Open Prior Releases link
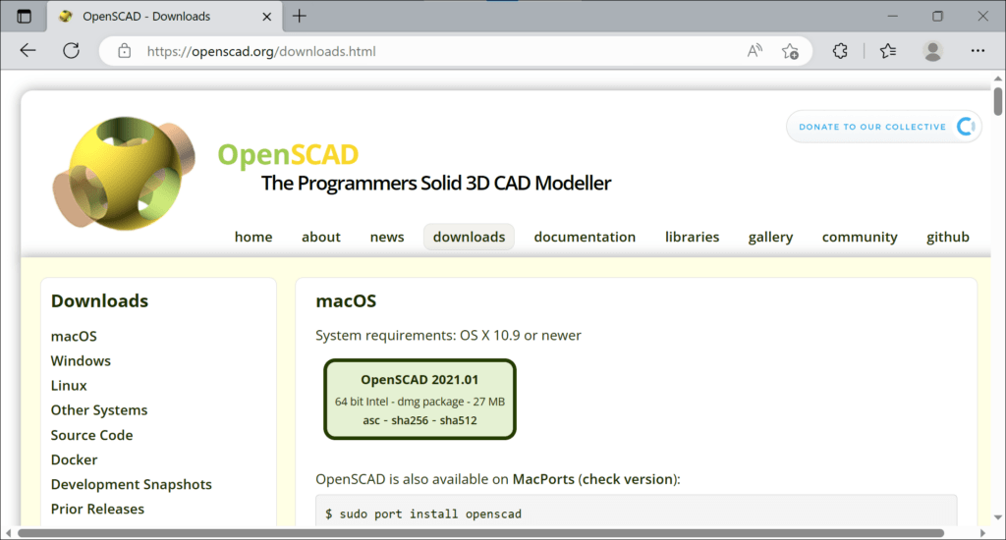This screenshot has height=540, width=1006. coord(97,509)
